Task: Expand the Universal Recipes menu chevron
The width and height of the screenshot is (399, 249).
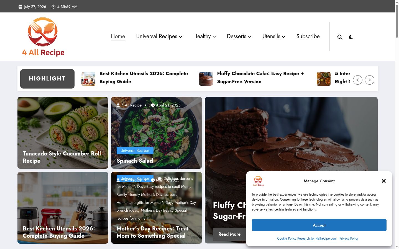Action: click(x=181, y=37)
